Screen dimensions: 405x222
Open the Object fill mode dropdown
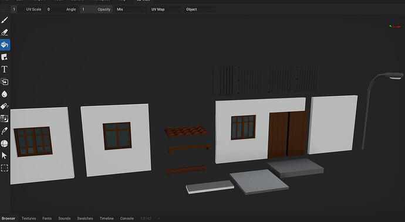[x=200, y=9]
